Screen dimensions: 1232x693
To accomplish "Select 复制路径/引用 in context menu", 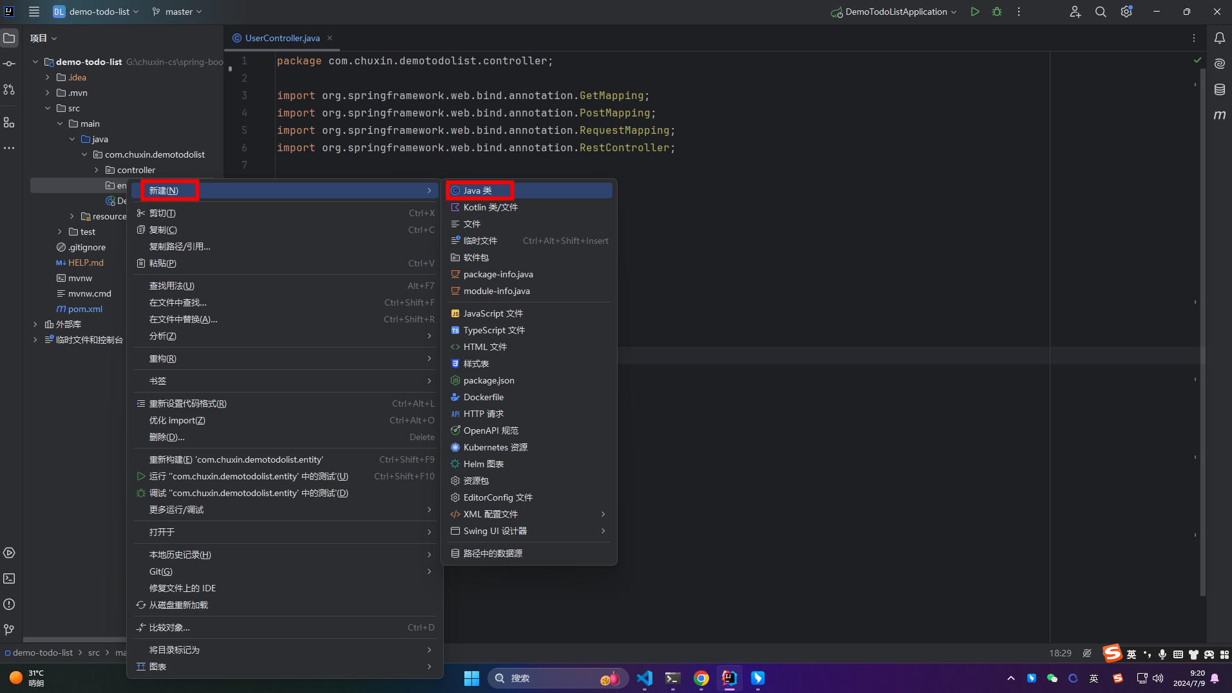I will click(285, 246).
